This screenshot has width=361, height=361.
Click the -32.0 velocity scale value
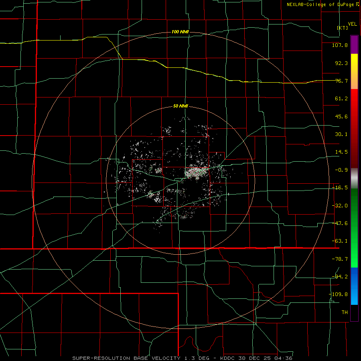(340, 206)
